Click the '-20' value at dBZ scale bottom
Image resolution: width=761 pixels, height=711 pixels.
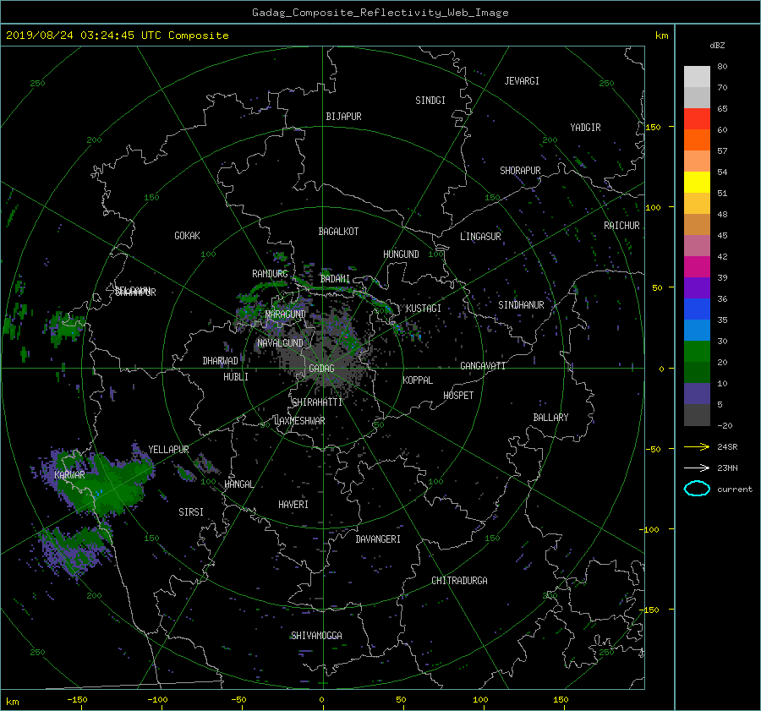click(725, 425)
